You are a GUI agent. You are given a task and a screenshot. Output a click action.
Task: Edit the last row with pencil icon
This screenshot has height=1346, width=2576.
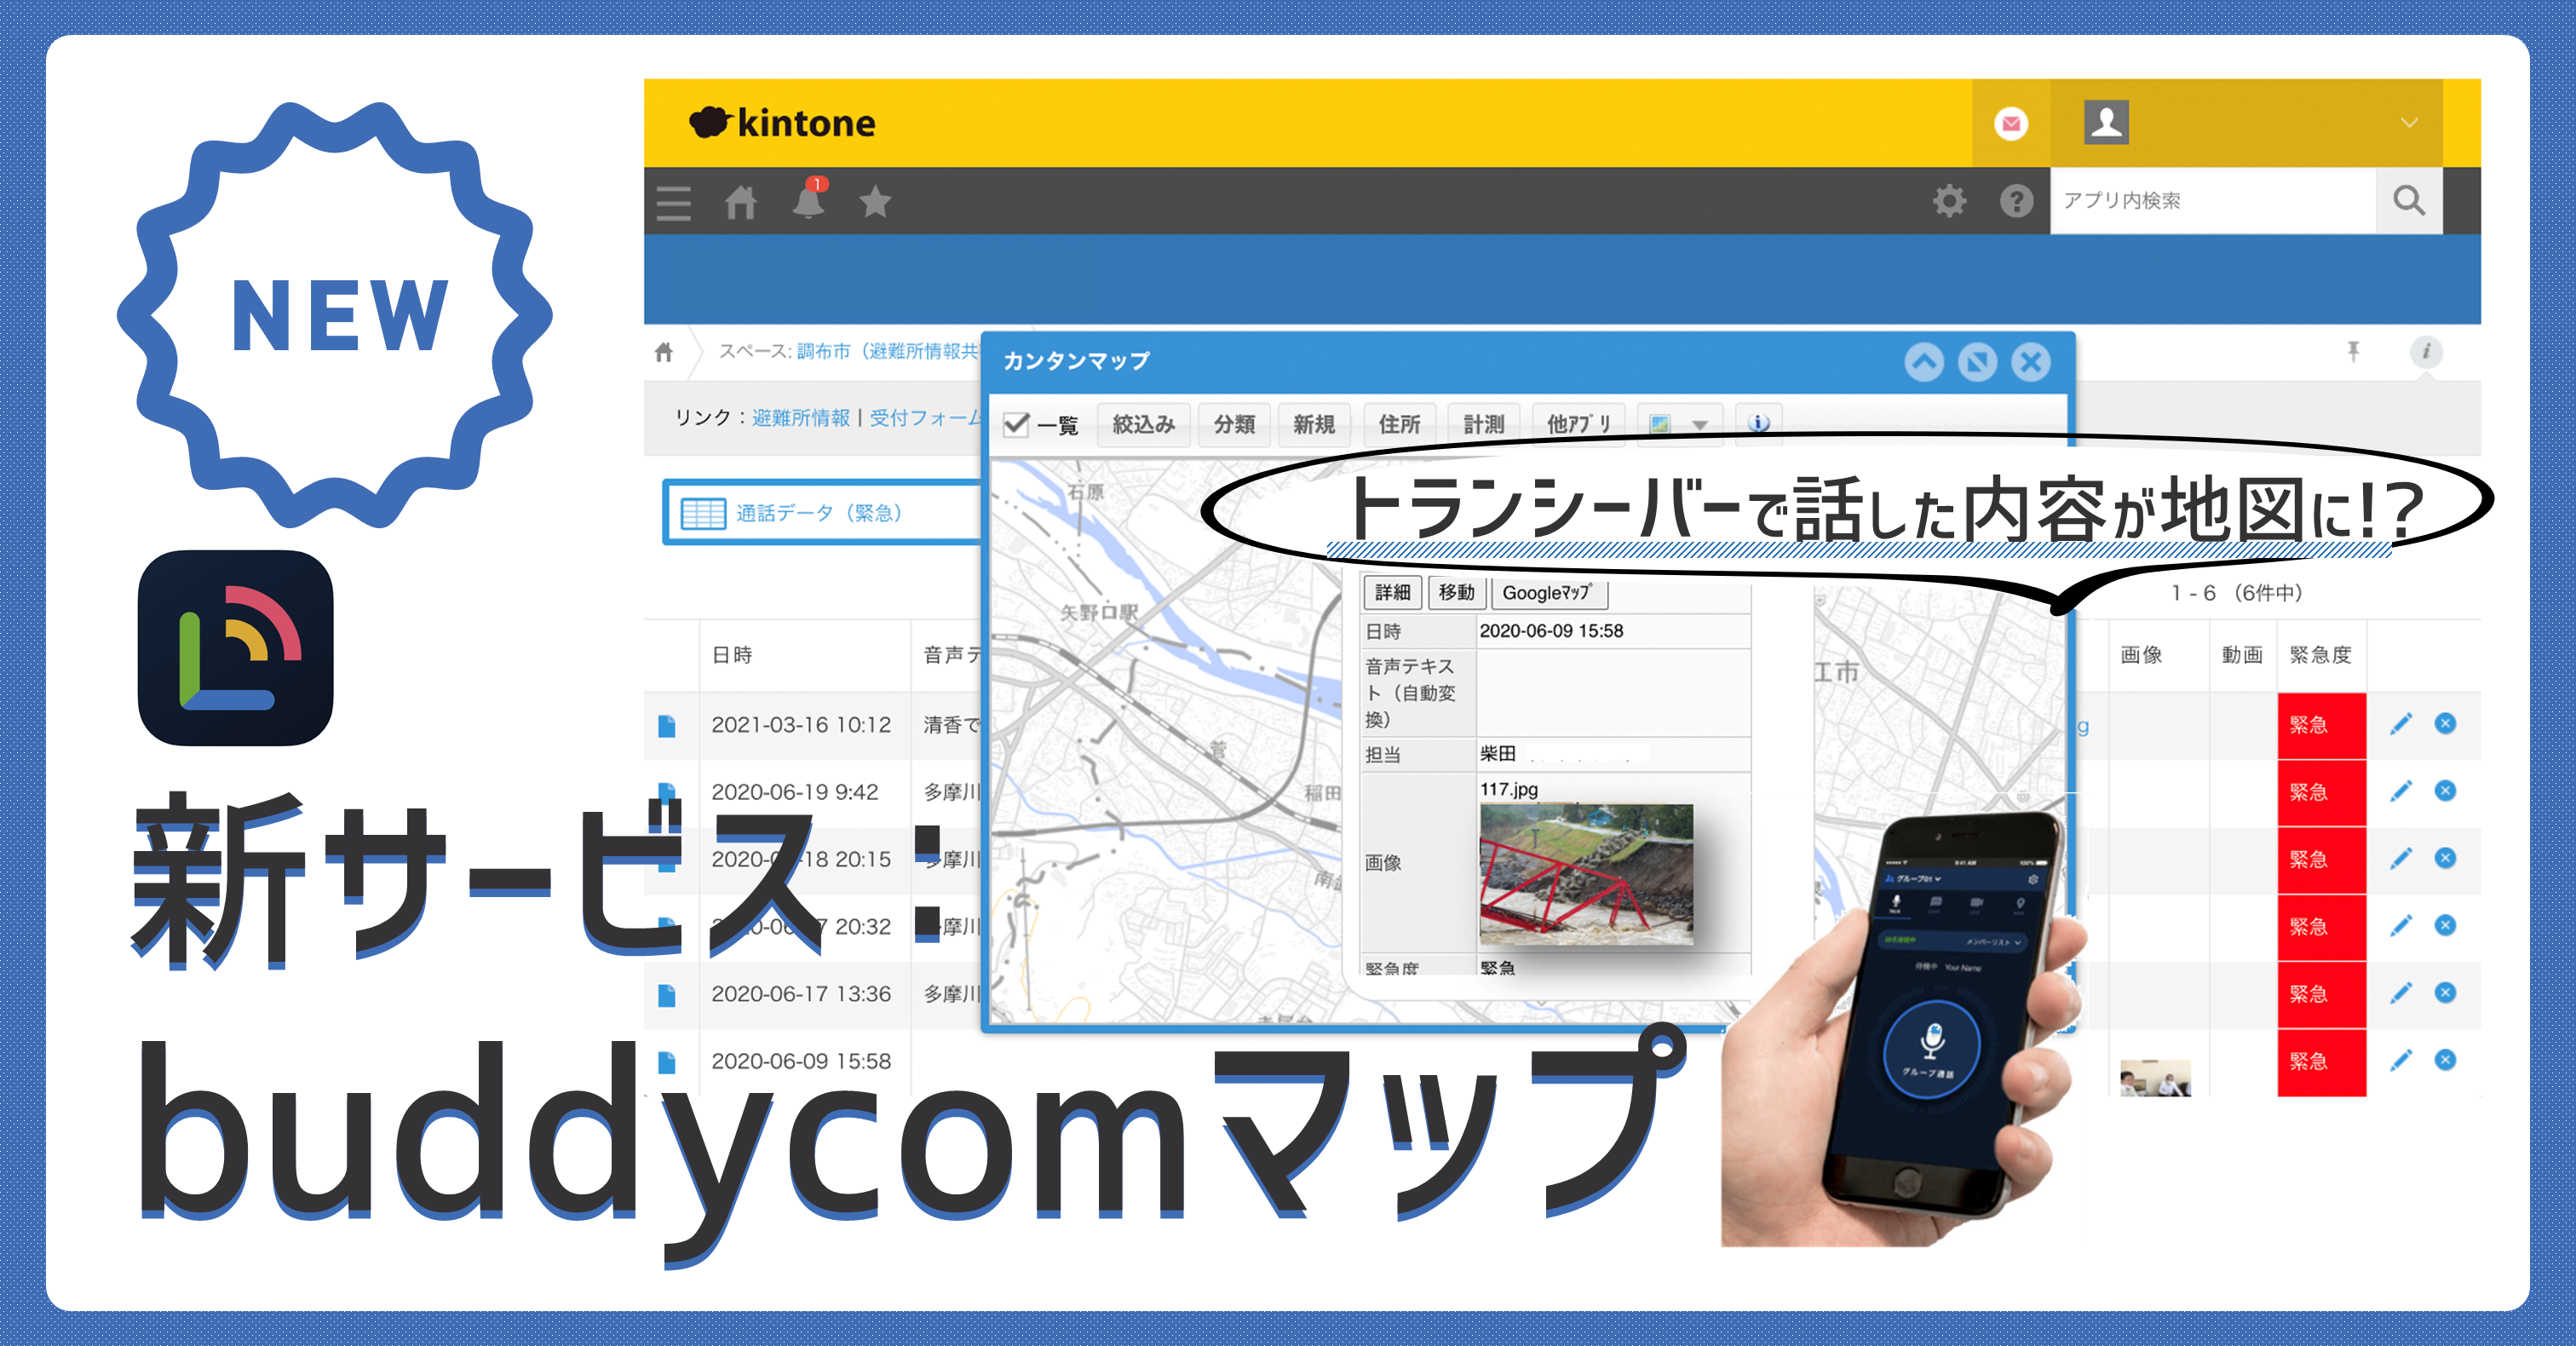(x=2401, y=1060)
